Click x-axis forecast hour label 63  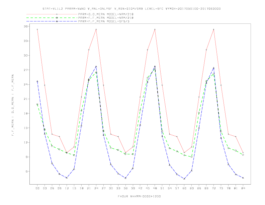192,188
